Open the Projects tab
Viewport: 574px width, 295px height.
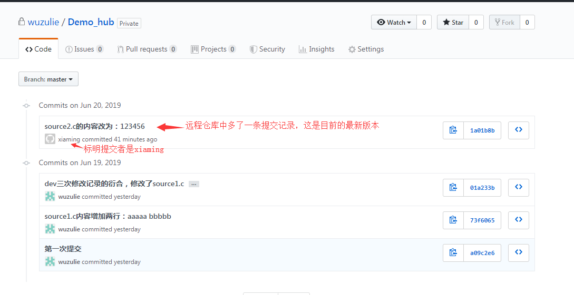tap(213, 49)
